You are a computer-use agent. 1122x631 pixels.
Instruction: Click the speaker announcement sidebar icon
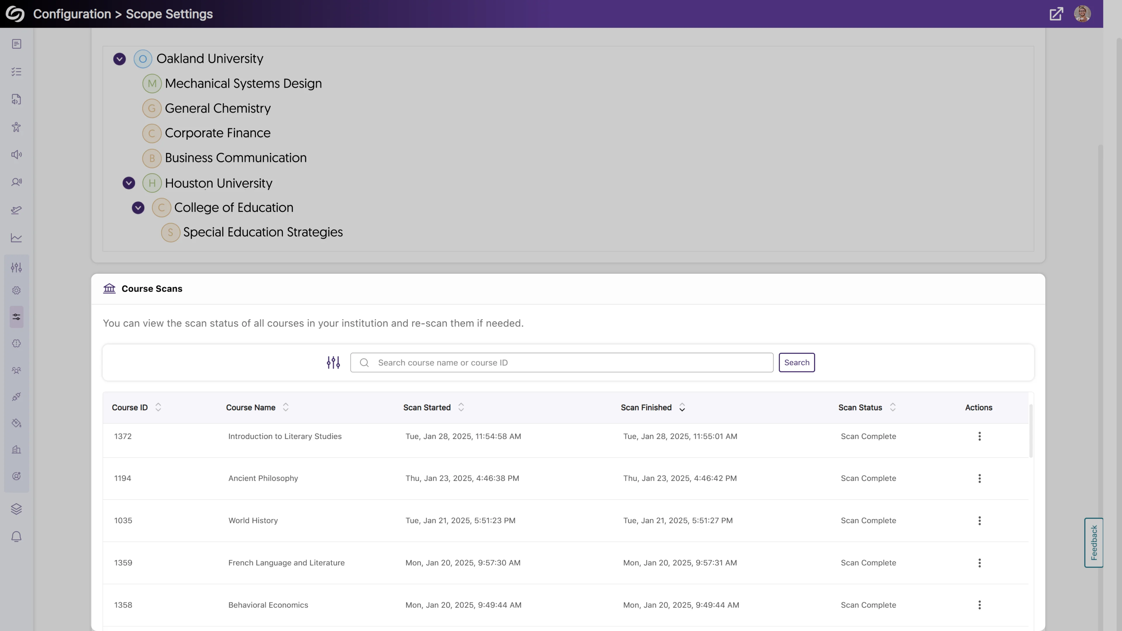pyautogui.click(x=16, y=155)
